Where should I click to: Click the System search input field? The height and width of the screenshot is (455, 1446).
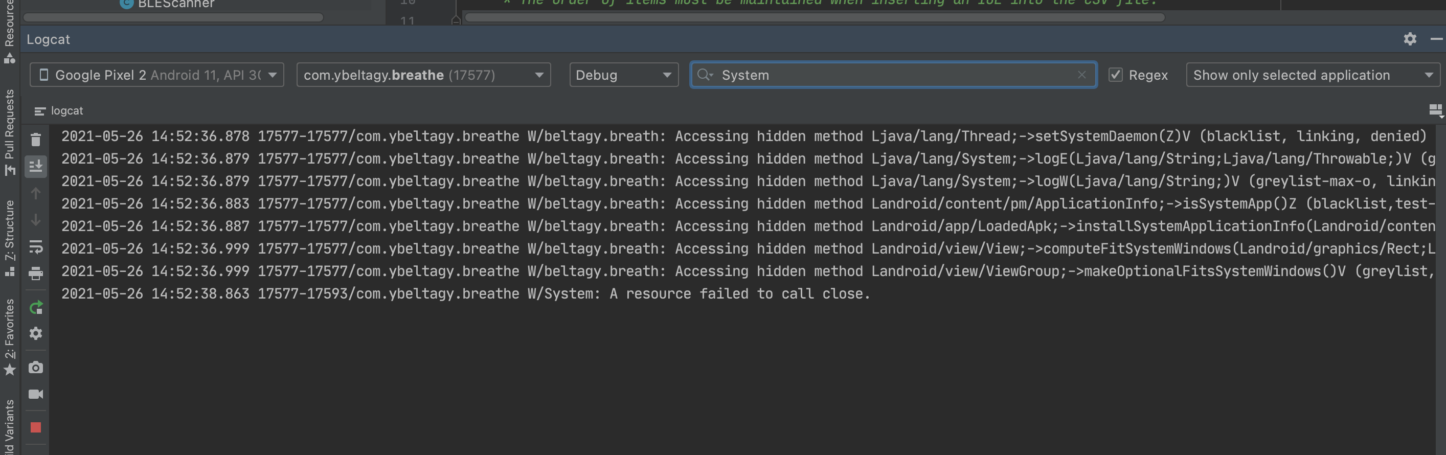pyautogui.click(x=893, y=75)
